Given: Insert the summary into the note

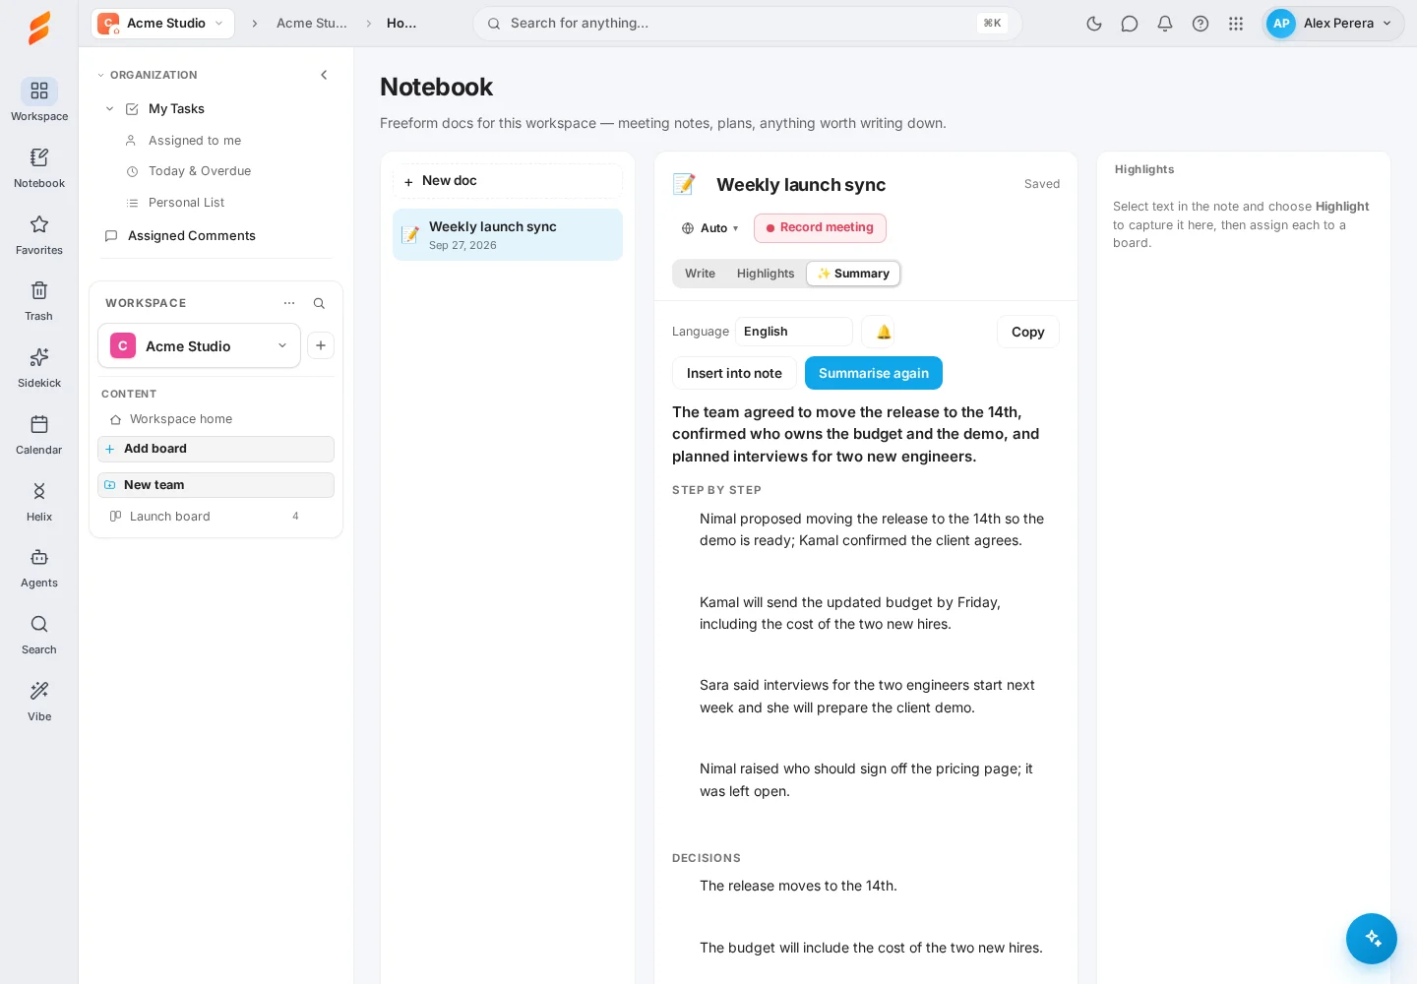Looking at the screenshot, I should [734, 373].
